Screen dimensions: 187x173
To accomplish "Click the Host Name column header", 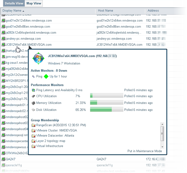I will [x=105, y=11].
